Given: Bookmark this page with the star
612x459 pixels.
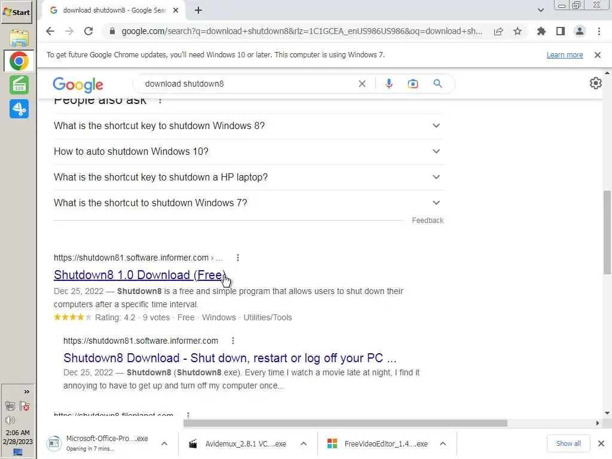Looking at the screenshot, I should click(x=518, y=31).
